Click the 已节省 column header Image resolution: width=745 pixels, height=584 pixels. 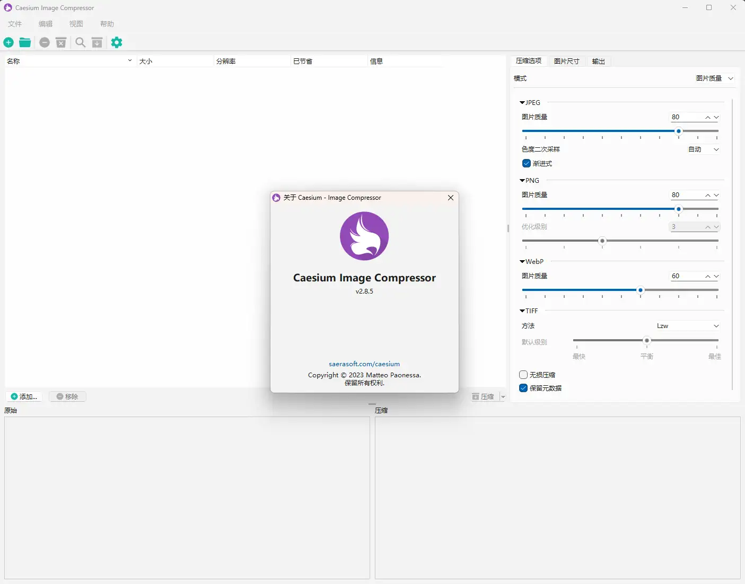pyautogui.click(x=329, y=61)
